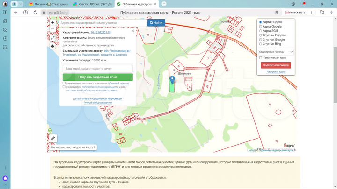Open browser downloads
The height and width of the screenshot is (189, 337).
[332, 13]
